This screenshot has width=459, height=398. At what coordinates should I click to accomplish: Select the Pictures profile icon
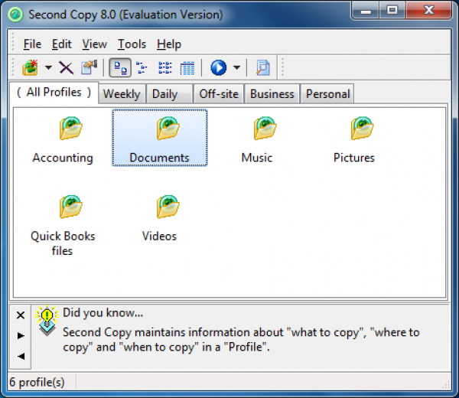[x=362, y=129]
